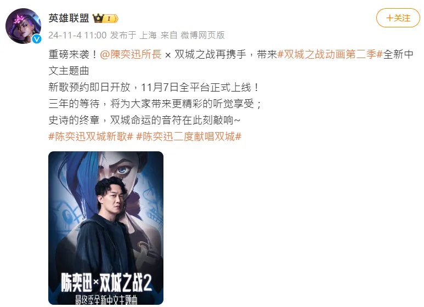Open hashtag #双城之战动画第二季#
Image resolution: width=424 pixels, height=307 pixels.
[x=330, y=54]
